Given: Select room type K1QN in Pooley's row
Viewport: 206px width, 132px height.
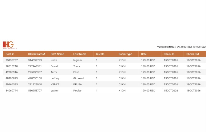Looking at the screenshot, I should pyautogui.click(x=122, y=91).
